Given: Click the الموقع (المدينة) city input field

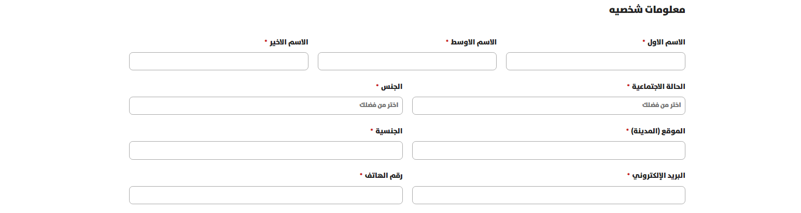Looking at the screenshot, I should tap(549, 150).
